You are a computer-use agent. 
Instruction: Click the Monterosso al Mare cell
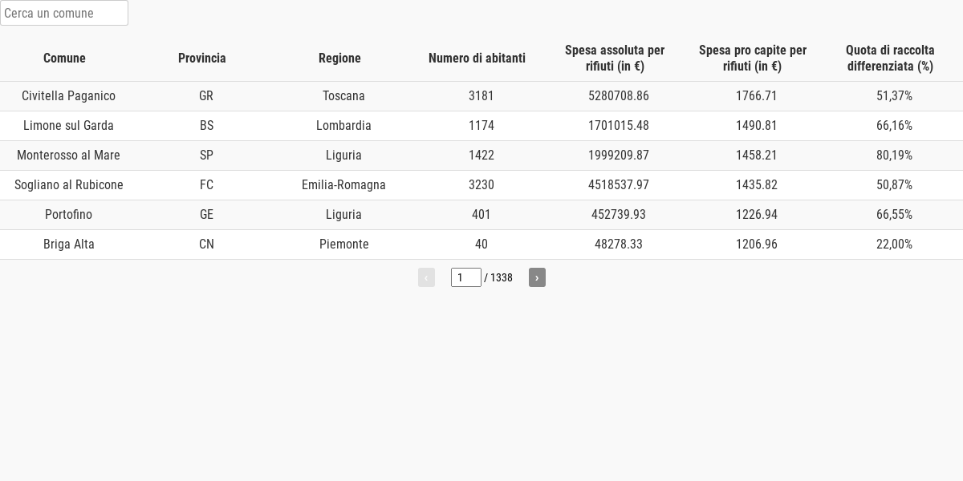point(69,156)
